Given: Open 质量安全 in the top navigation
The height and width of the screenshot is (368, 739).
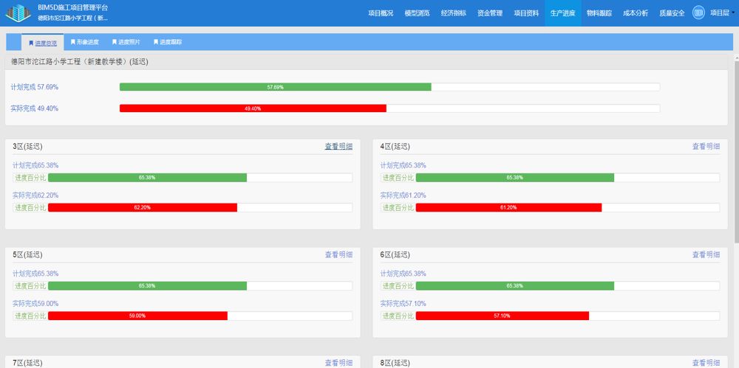Looking at the screenshot, I should [672, 13].
